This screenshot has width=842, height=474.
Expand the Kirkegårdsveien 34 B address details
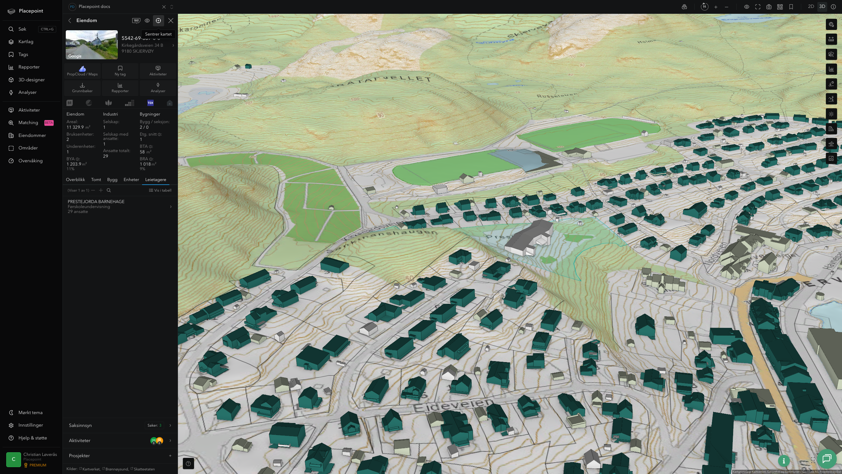click(x=173, y=45)
